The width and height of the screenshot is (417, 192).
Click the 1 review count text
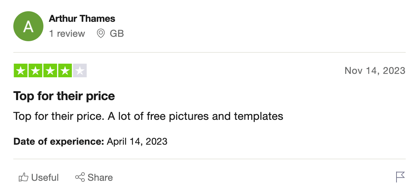tap(67, 33)
